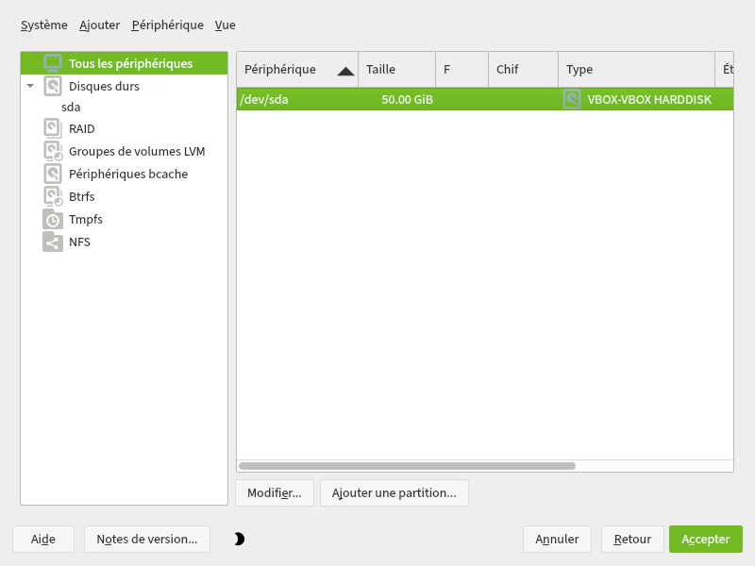Image resolution: width=755 pixels, height=566 pixels.
Task: Toggle the dark mode moon icon
Action: click(x=239, y=539)
